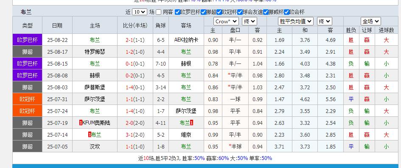Click corner count 7-10 in 赫根 match
Screen dimensions: 401x168
click(x=161, y=64)
